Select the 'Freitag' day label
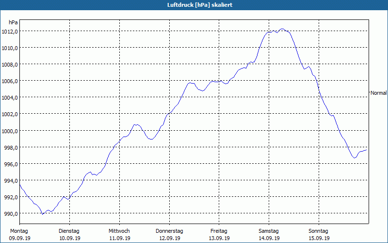388x243 pixels. tap(219, 231)
